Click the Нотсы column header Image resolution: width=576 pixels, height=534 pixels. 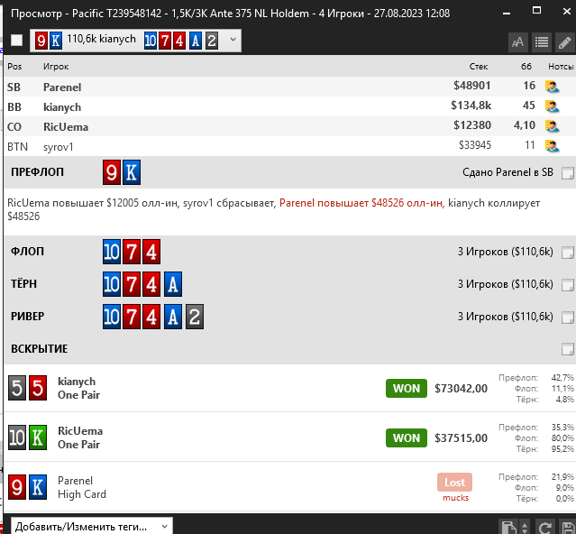point(561,67)
